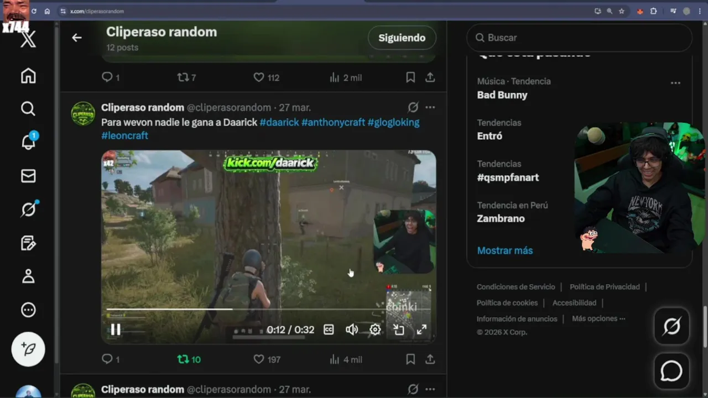Screen dimensions: 708x398
Task: Open Explore search icon in sidebar
Action: (x=28, y=108)
